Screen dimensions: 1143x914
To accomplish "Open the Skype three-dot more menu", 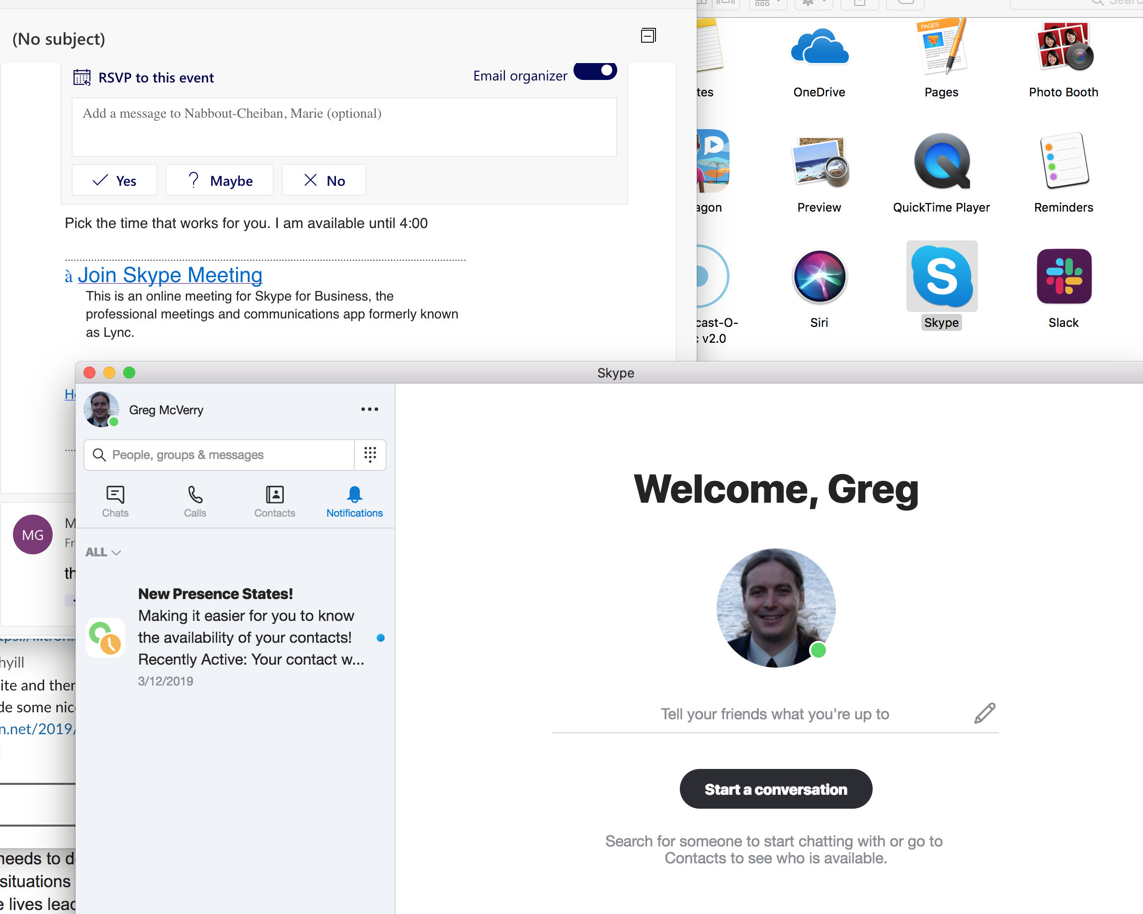I will (x=370, y=409).
